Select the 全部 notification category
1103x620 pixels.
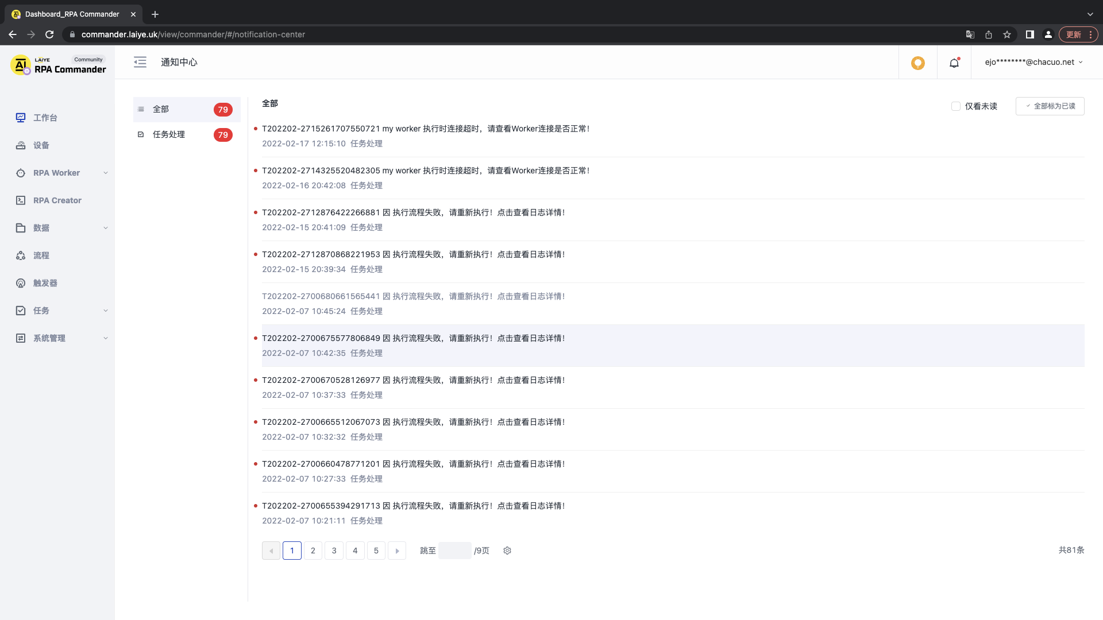187,109
